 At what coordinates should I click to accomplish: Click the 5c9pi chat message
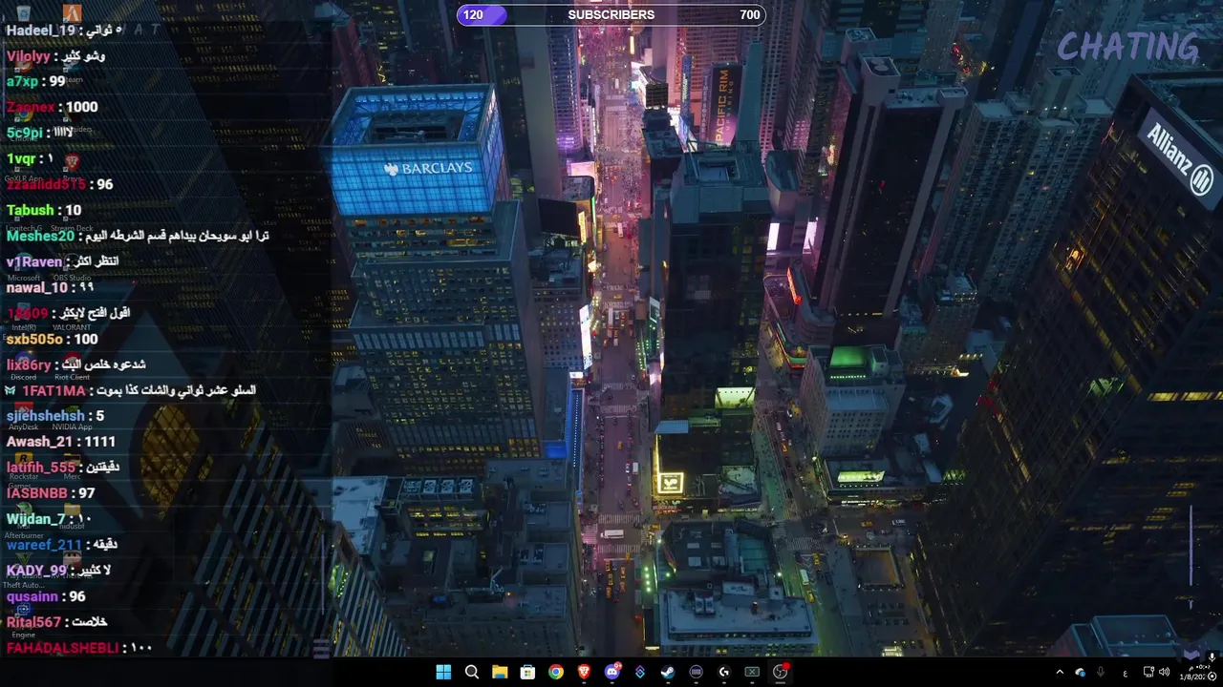pyautogui.click(x=39, y=134)
